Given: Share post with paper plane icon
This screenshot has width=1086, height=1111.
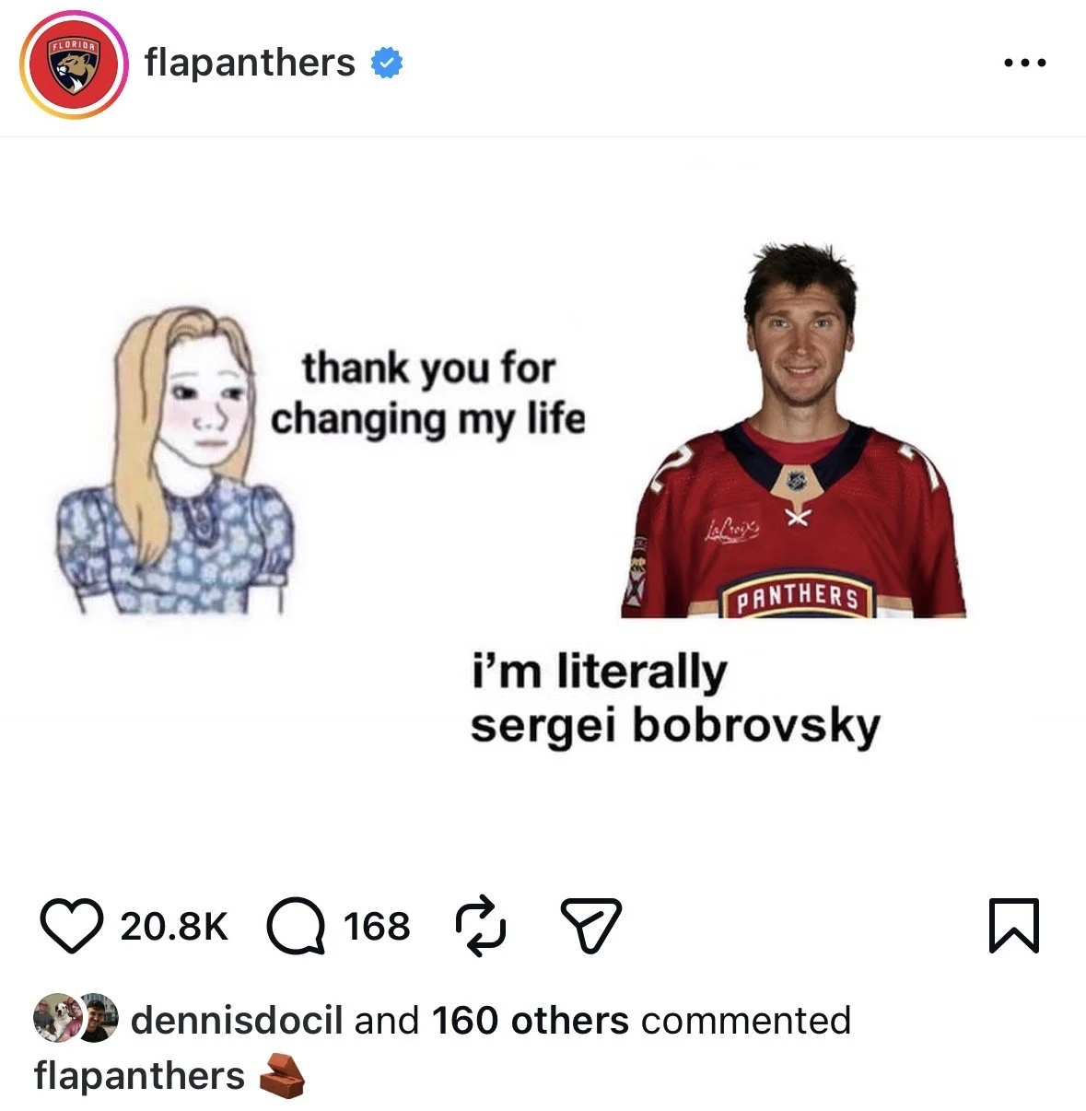Looking at the screenshot, I should pyautogui.click(x=591, y=925).
